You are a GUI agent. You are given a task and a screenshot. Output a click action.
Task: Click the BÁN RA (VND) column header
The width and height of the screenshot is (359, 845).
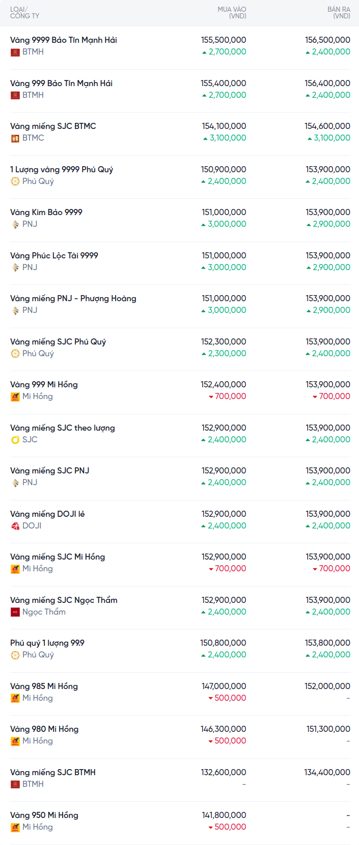coord(339,13)
